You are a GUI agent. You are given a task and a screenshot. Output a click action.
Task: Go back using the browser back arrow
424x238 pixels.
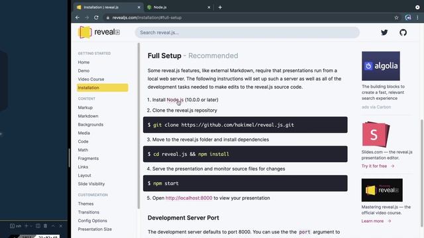coord(78,18)
